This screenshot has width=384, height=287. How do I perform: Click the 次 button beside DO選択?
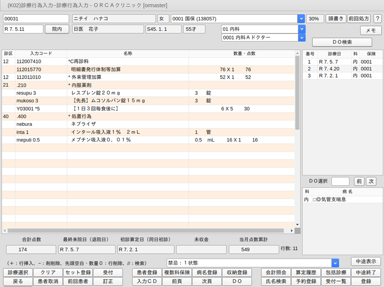point(371,181)
